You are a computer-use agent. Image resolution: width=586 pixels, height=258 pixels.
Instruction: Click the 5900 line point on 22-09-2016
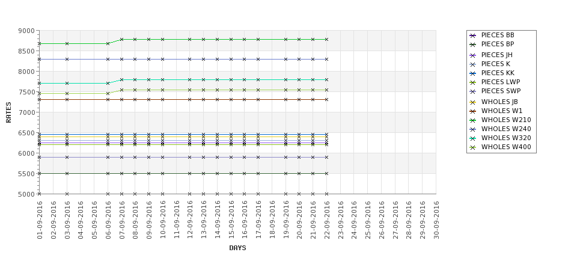pyautogui.click(x=326, y=158)
